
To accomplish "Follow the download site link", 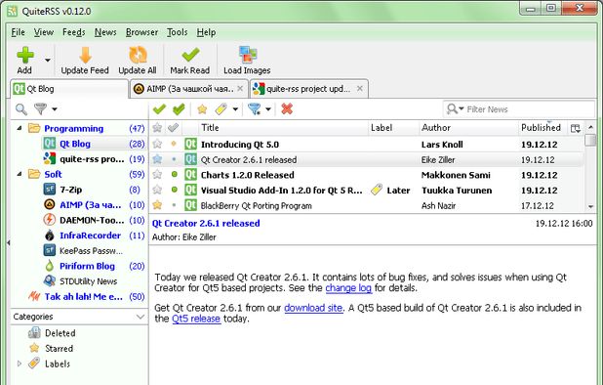I will click(313, 308).
